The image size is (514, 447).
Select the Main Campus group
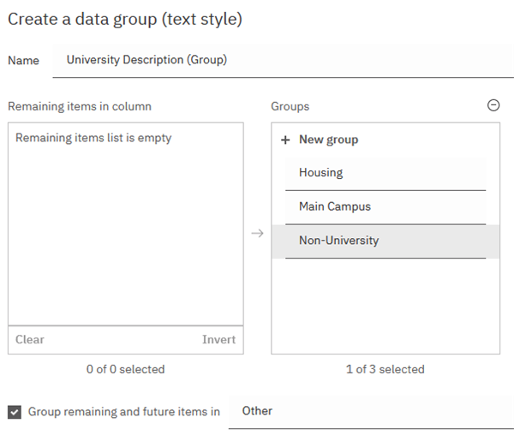pos(385,207)
